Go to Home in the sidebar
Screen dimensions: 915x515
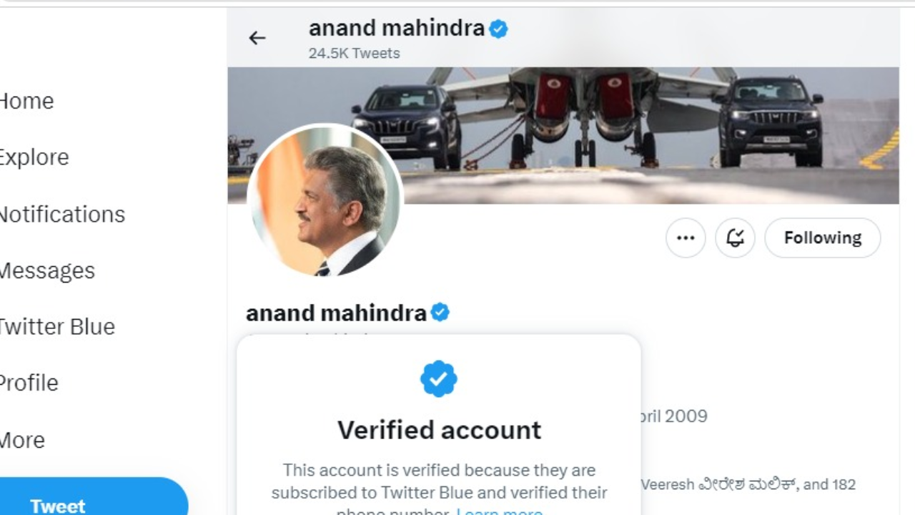pos(26,101)
